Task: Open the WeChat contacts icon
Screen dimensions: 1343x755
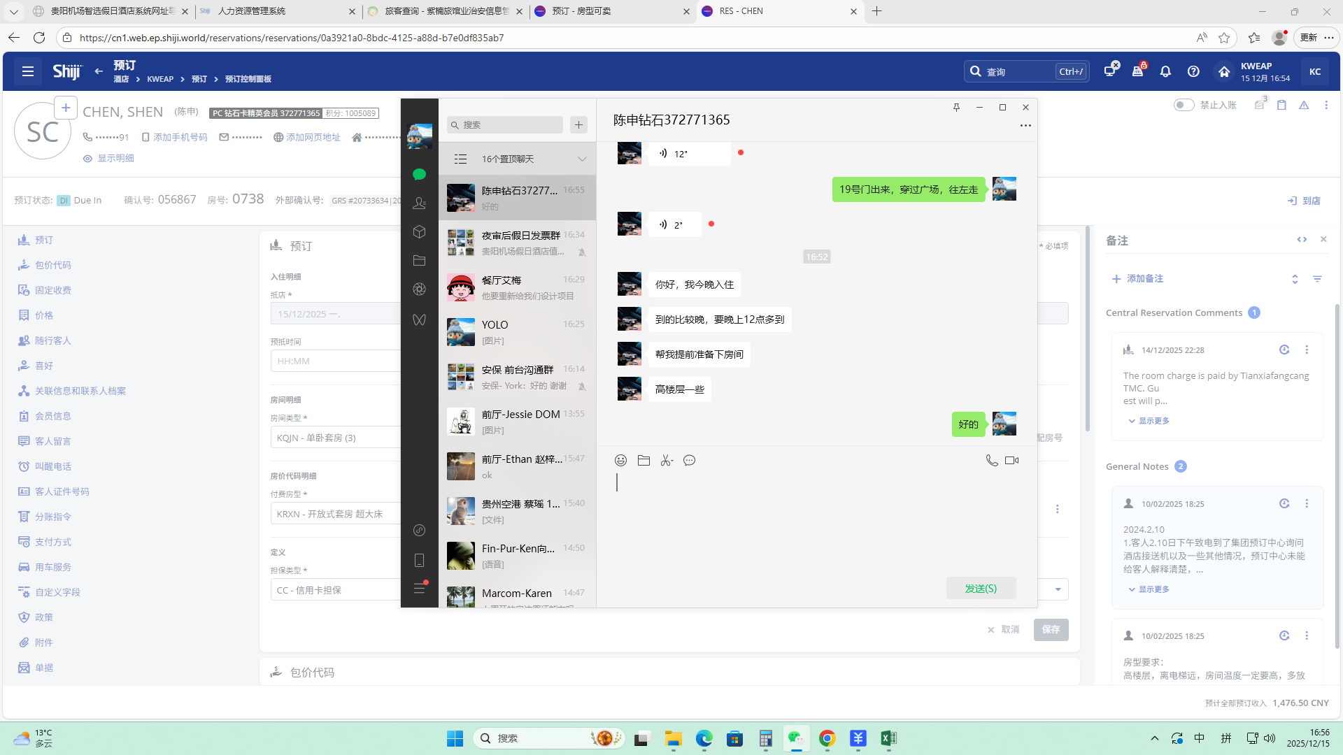Action: coord(419,203)
